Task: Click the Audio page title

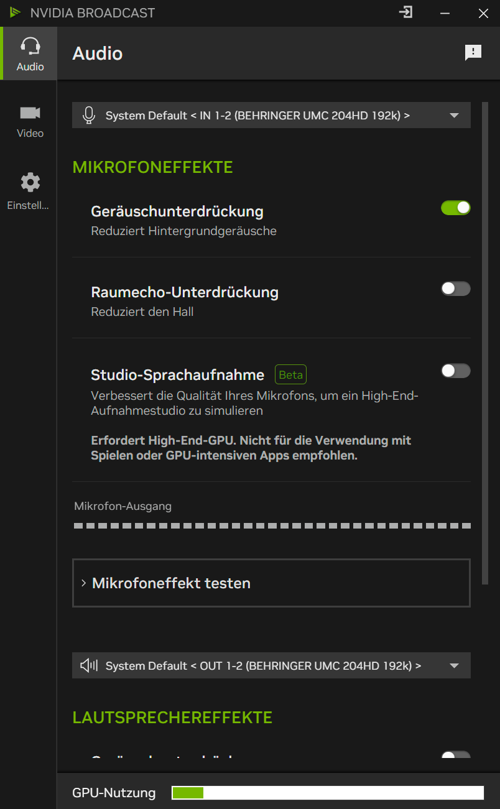Action: coord(98,53)
